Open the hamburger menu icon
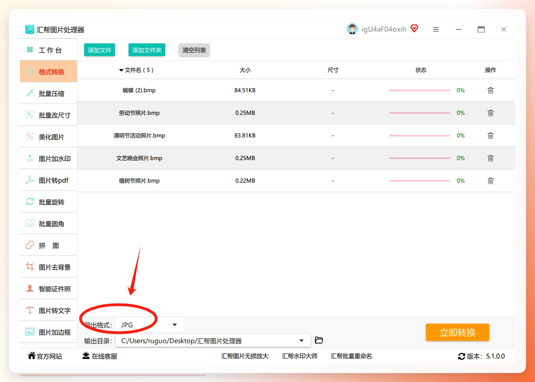The width and height of the screenshot is (535, 382). (x=436, y=29)
